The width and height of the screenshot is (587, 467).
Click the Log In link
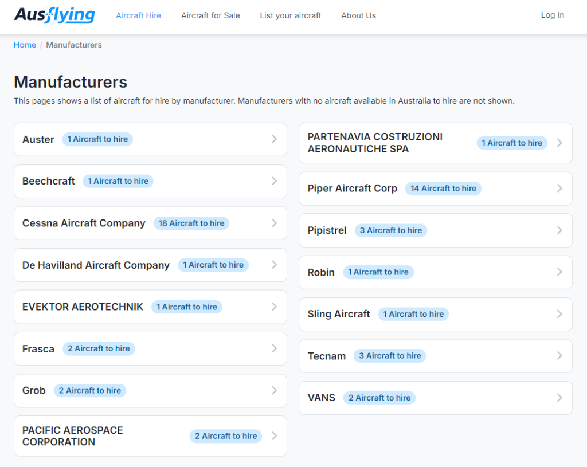pyautogui.click(x=552, y=15)
